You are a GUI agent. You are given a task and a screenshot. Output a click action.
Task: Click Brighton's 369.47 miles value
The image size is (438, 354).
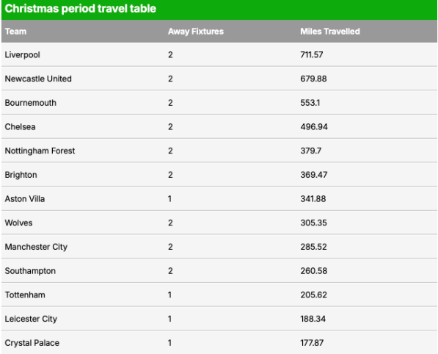[x=314, y=175]
